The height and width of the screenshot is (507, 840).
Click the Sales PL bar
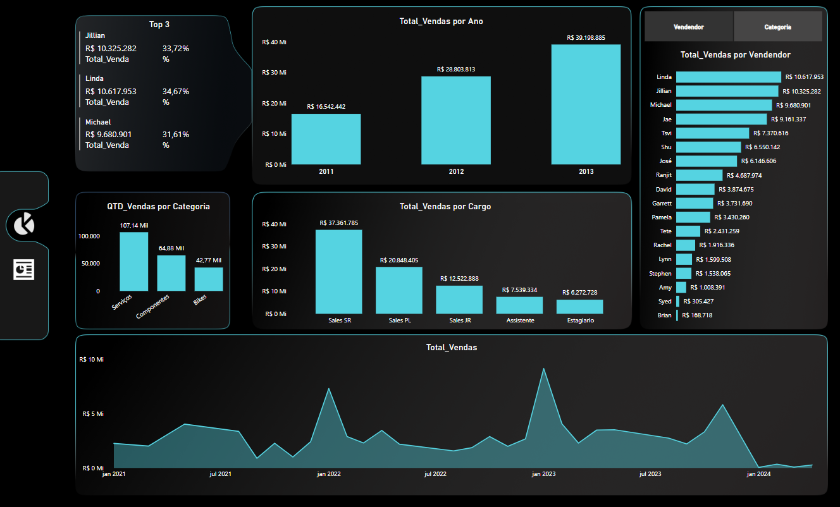tap(399, 290)
